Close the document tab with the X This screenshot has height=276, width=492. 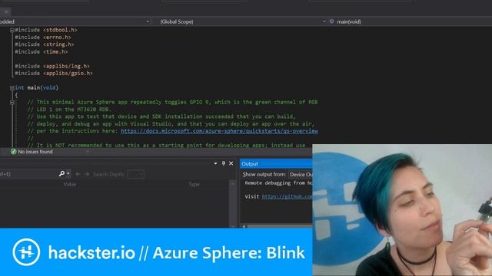click(x=6, y=12)
